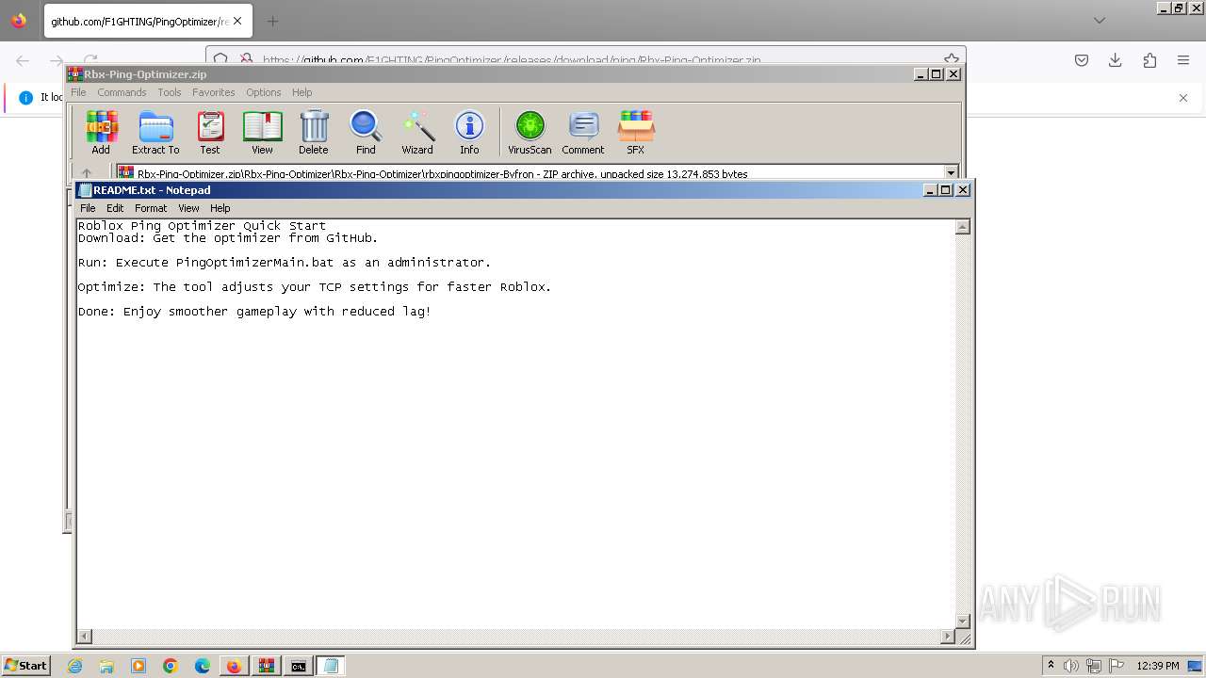Image resolution: width=1206 pixels, height=678 pixels.
Task: Open Notepad Edit menu
Action: coord(115,208)
